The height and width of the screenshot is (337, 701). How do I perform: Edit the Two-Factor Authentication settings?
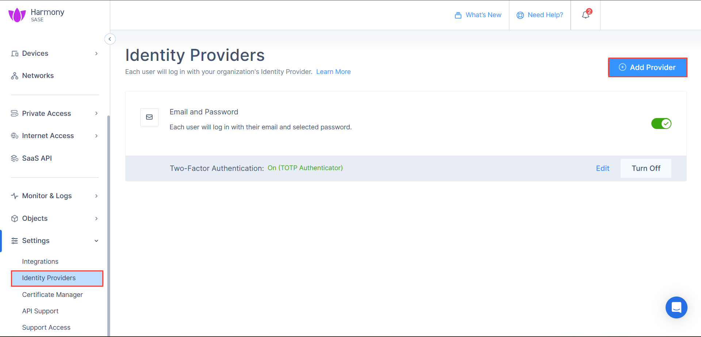coord(602,168)
